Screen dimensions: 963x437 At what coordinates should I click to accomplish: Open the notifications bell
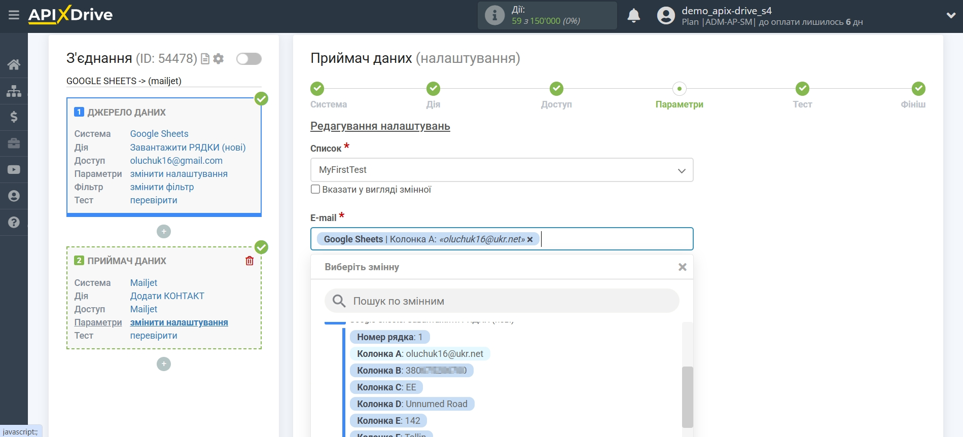(x=633, y=16)
